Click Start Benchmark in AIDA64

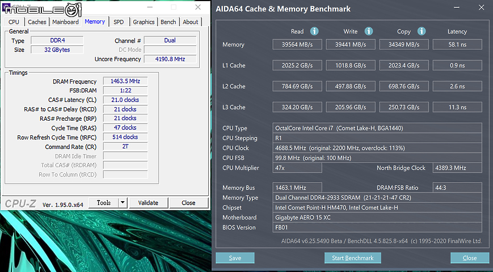(352, 258)
